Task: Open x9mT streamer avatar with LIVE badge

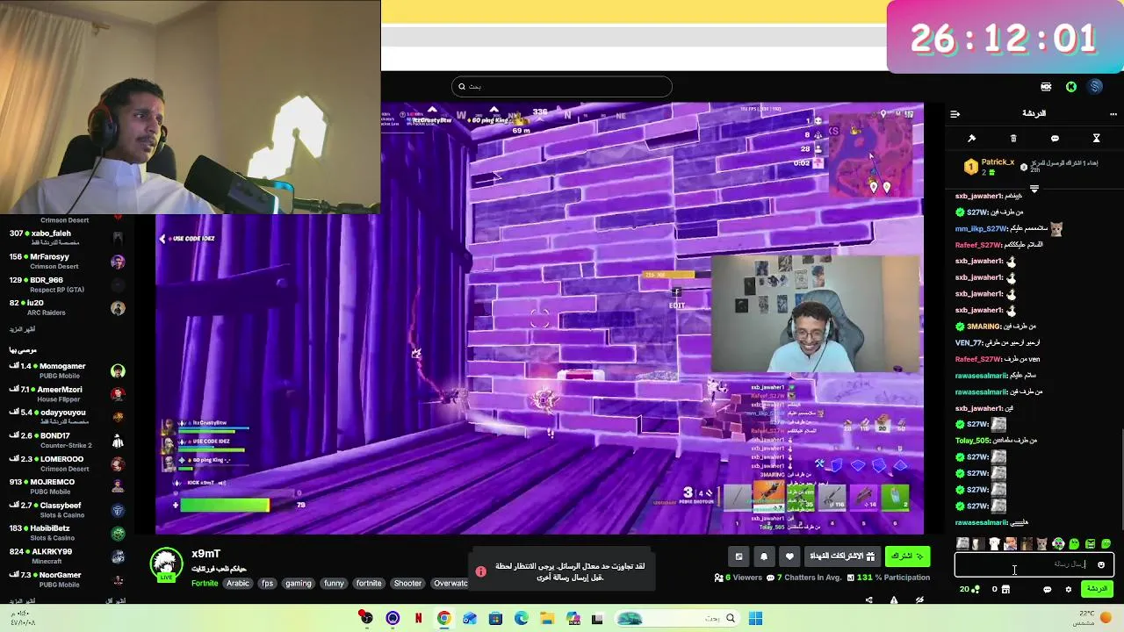Action: 166,566
